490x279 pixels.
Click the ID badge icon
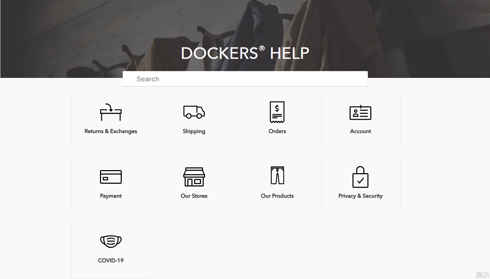(360, 112)
